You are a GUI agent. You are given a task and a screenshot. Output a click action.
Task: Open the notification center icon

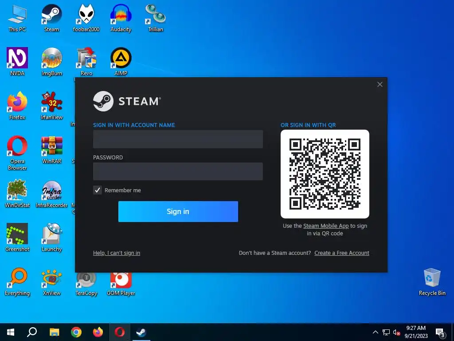440,333
